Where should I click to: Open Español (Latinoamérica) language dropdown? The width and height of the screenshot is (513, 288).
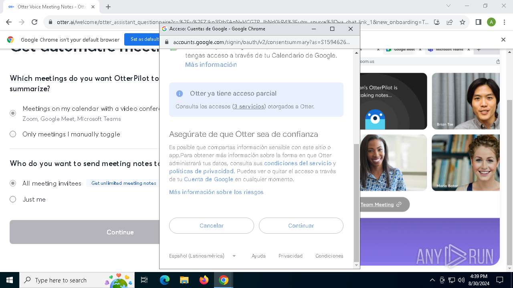[x=202, y=256]
